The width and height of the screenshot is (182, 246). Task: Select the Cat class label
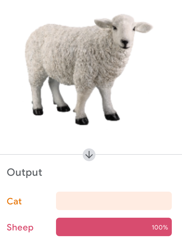tap(14, 201)
